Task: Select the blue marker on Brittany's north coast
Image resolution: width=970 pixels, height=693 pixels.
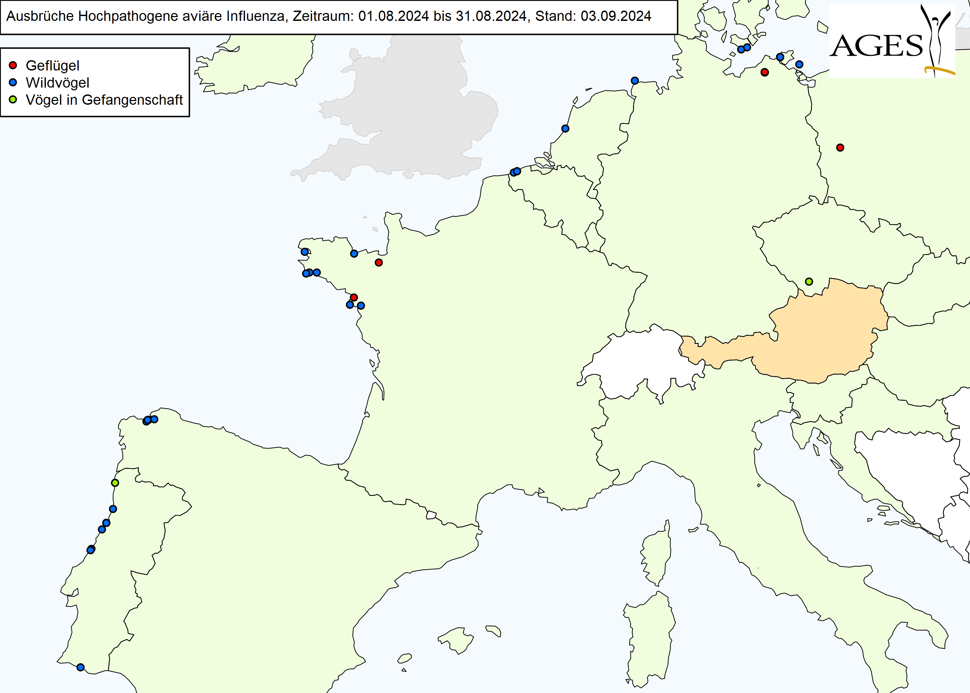Action: click(x=354, y=254)
